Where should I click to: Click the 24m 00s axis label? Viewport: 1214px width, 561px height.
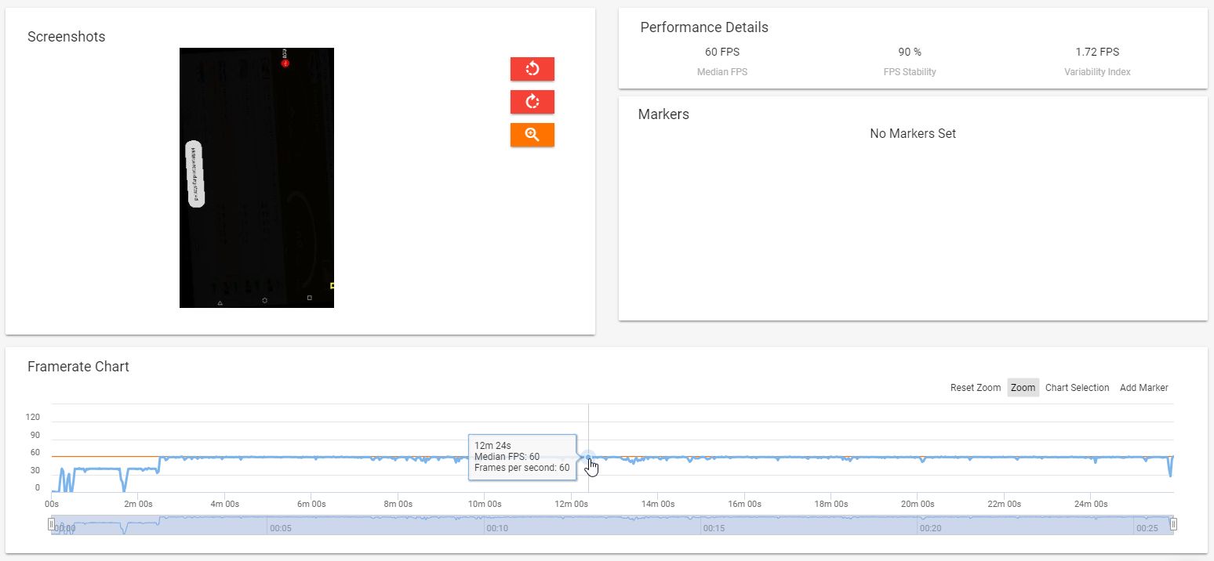pyautogui.click(x=1091, y=504)
